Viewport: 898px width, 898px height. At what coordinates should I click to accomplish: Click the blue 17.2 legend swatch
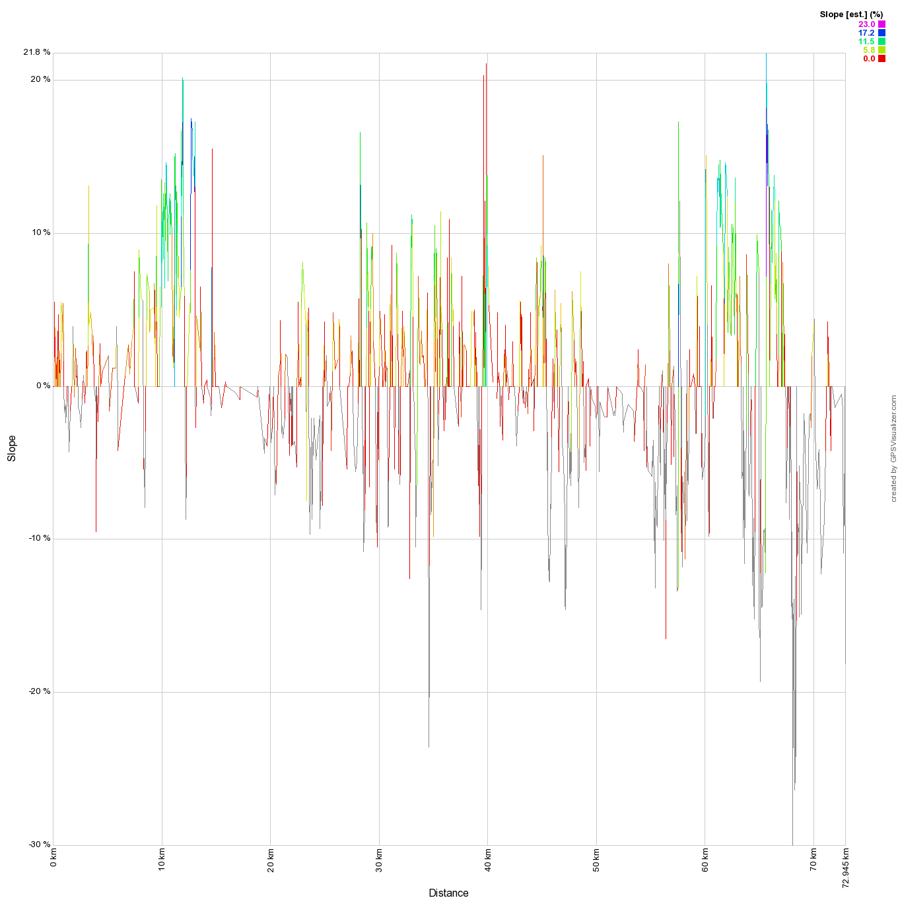(x=881, y=33)
